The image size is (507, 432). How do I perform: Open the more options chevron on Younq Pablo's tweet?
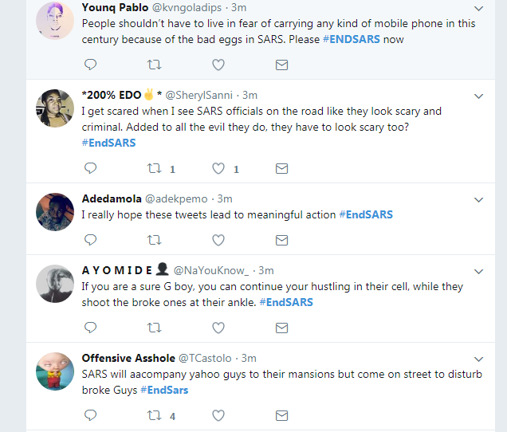tap(479, 8)
